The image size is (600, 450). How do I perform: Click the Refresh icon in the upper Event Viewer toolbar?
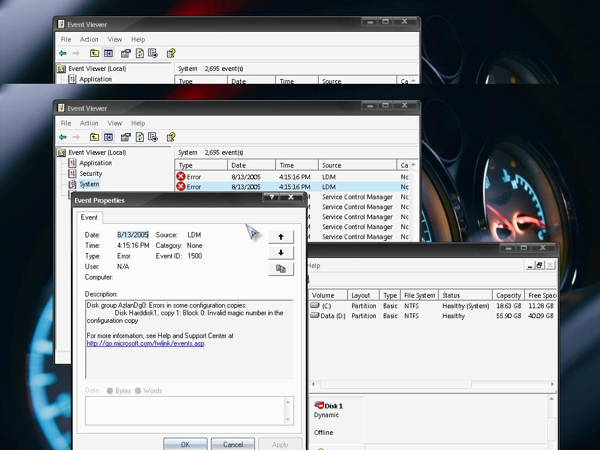pyautogui.click(x=139, y=53)
